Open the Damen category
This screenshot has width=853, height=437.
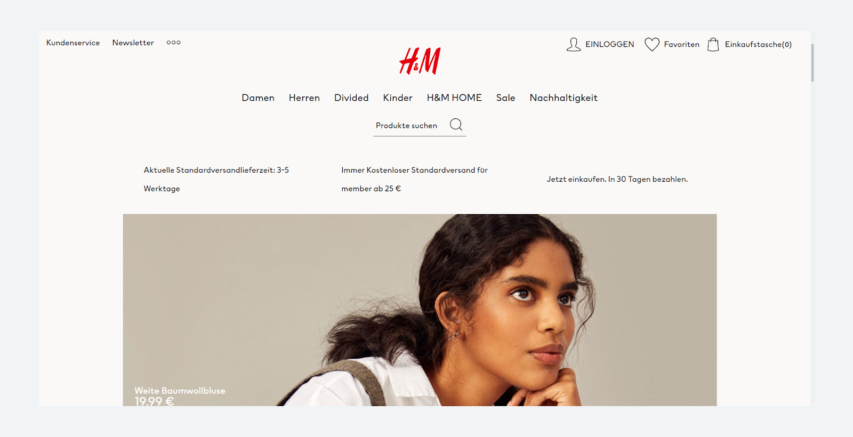click(x=258, y=98)
